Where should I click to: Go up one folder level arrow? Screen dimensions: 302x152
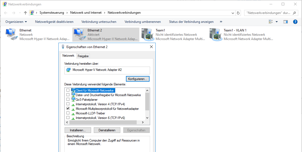coord(25,13)
